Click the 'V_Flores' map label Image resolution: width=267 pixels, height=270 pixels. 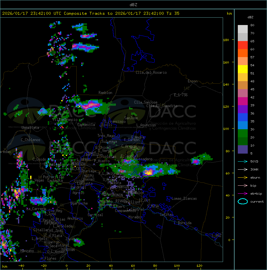pyautogui.click(x=48, y=258)
